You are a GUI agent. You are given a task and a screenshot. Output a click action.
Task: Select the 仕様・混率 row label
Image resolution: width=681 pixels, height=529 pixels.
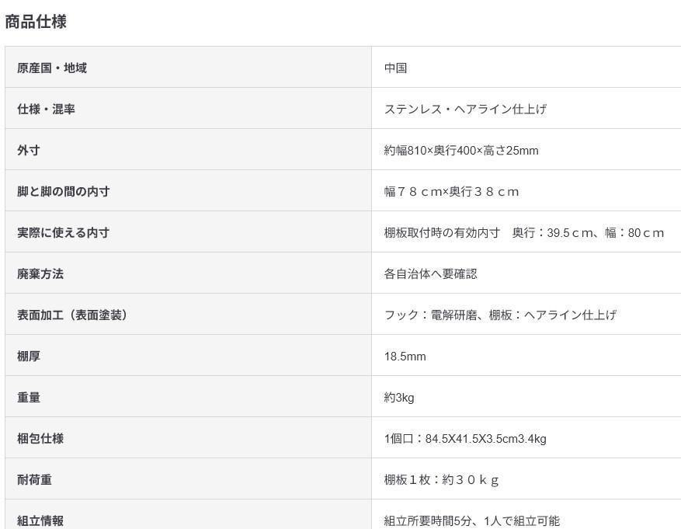click(x=46, y=109)
